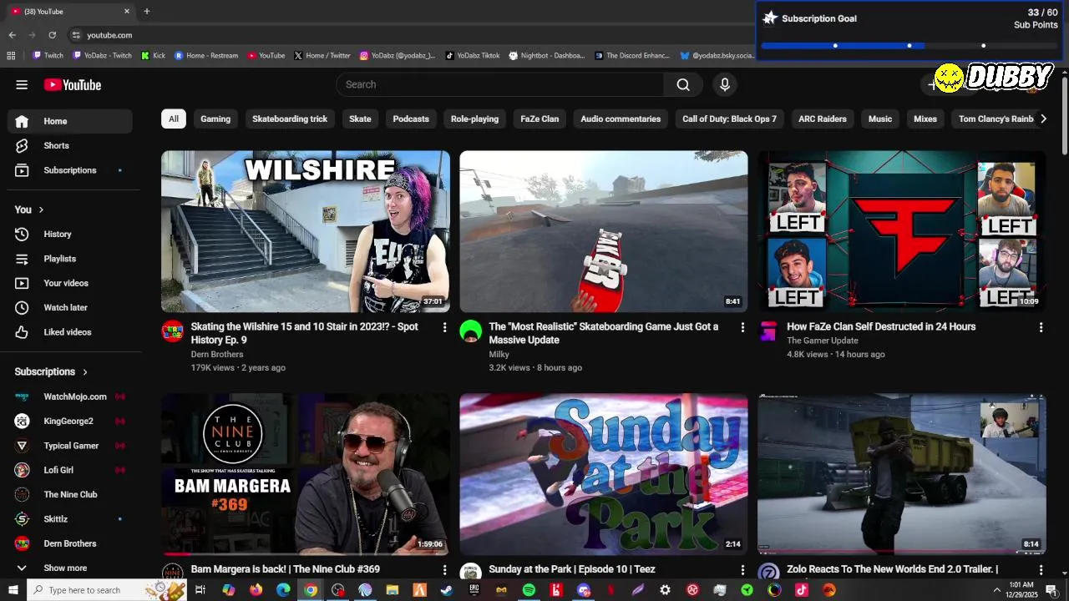Open video title Skating the Wilshire 15 and 10 Stair
This screenshot has width=1069, height=601.
(305, 333)
